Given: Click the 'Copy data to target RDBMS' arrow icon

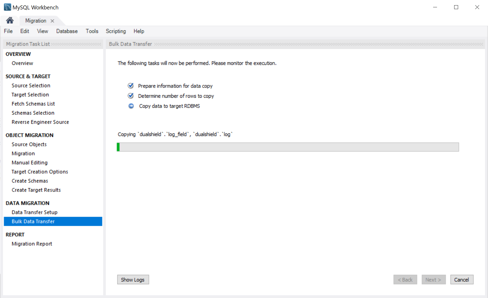Looking at the screenshot, I should [x=131, y=106].
